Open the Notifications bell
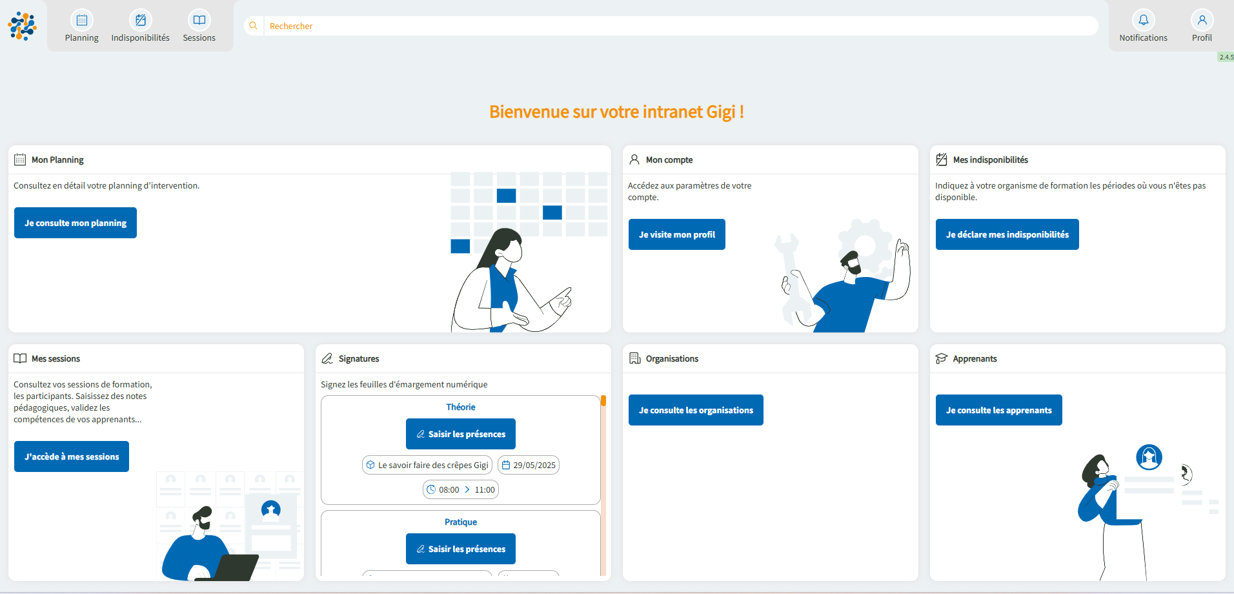 pyautogui.click(x=1143, y=21)
